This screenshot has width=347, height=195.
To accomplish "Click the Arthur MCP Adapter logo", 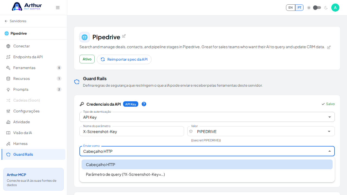I will click(27, 6).
